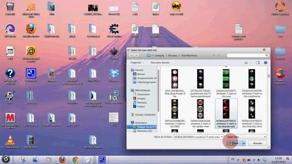The height and width of the screenshot is (164, 292).
Task: Select Vidéos library in the sidebar
Action: click(141, 107)
